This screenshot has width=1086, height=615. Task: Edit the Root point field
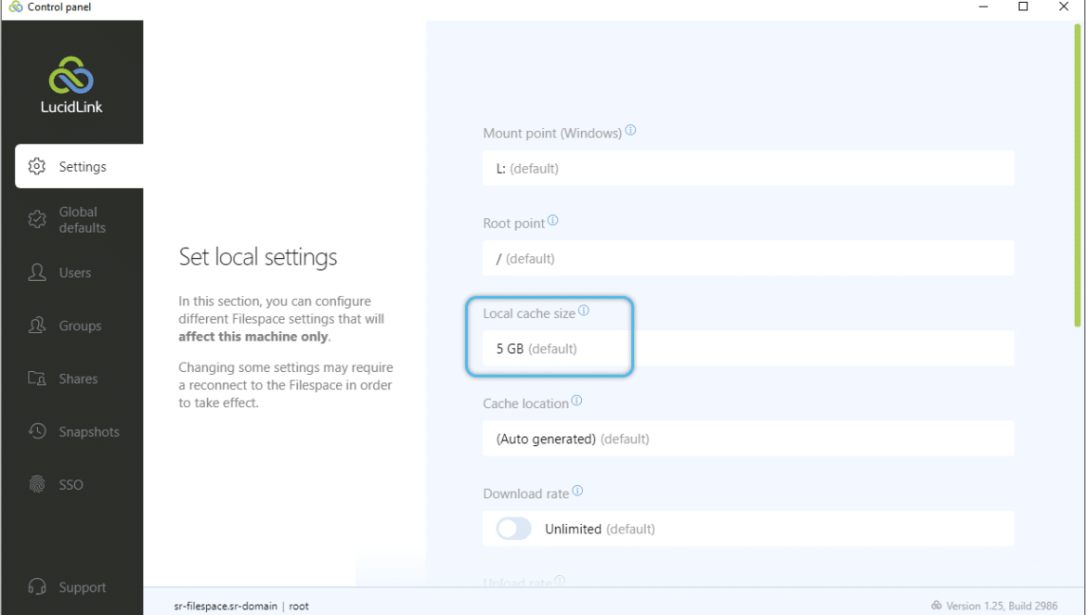coord(748,258)
